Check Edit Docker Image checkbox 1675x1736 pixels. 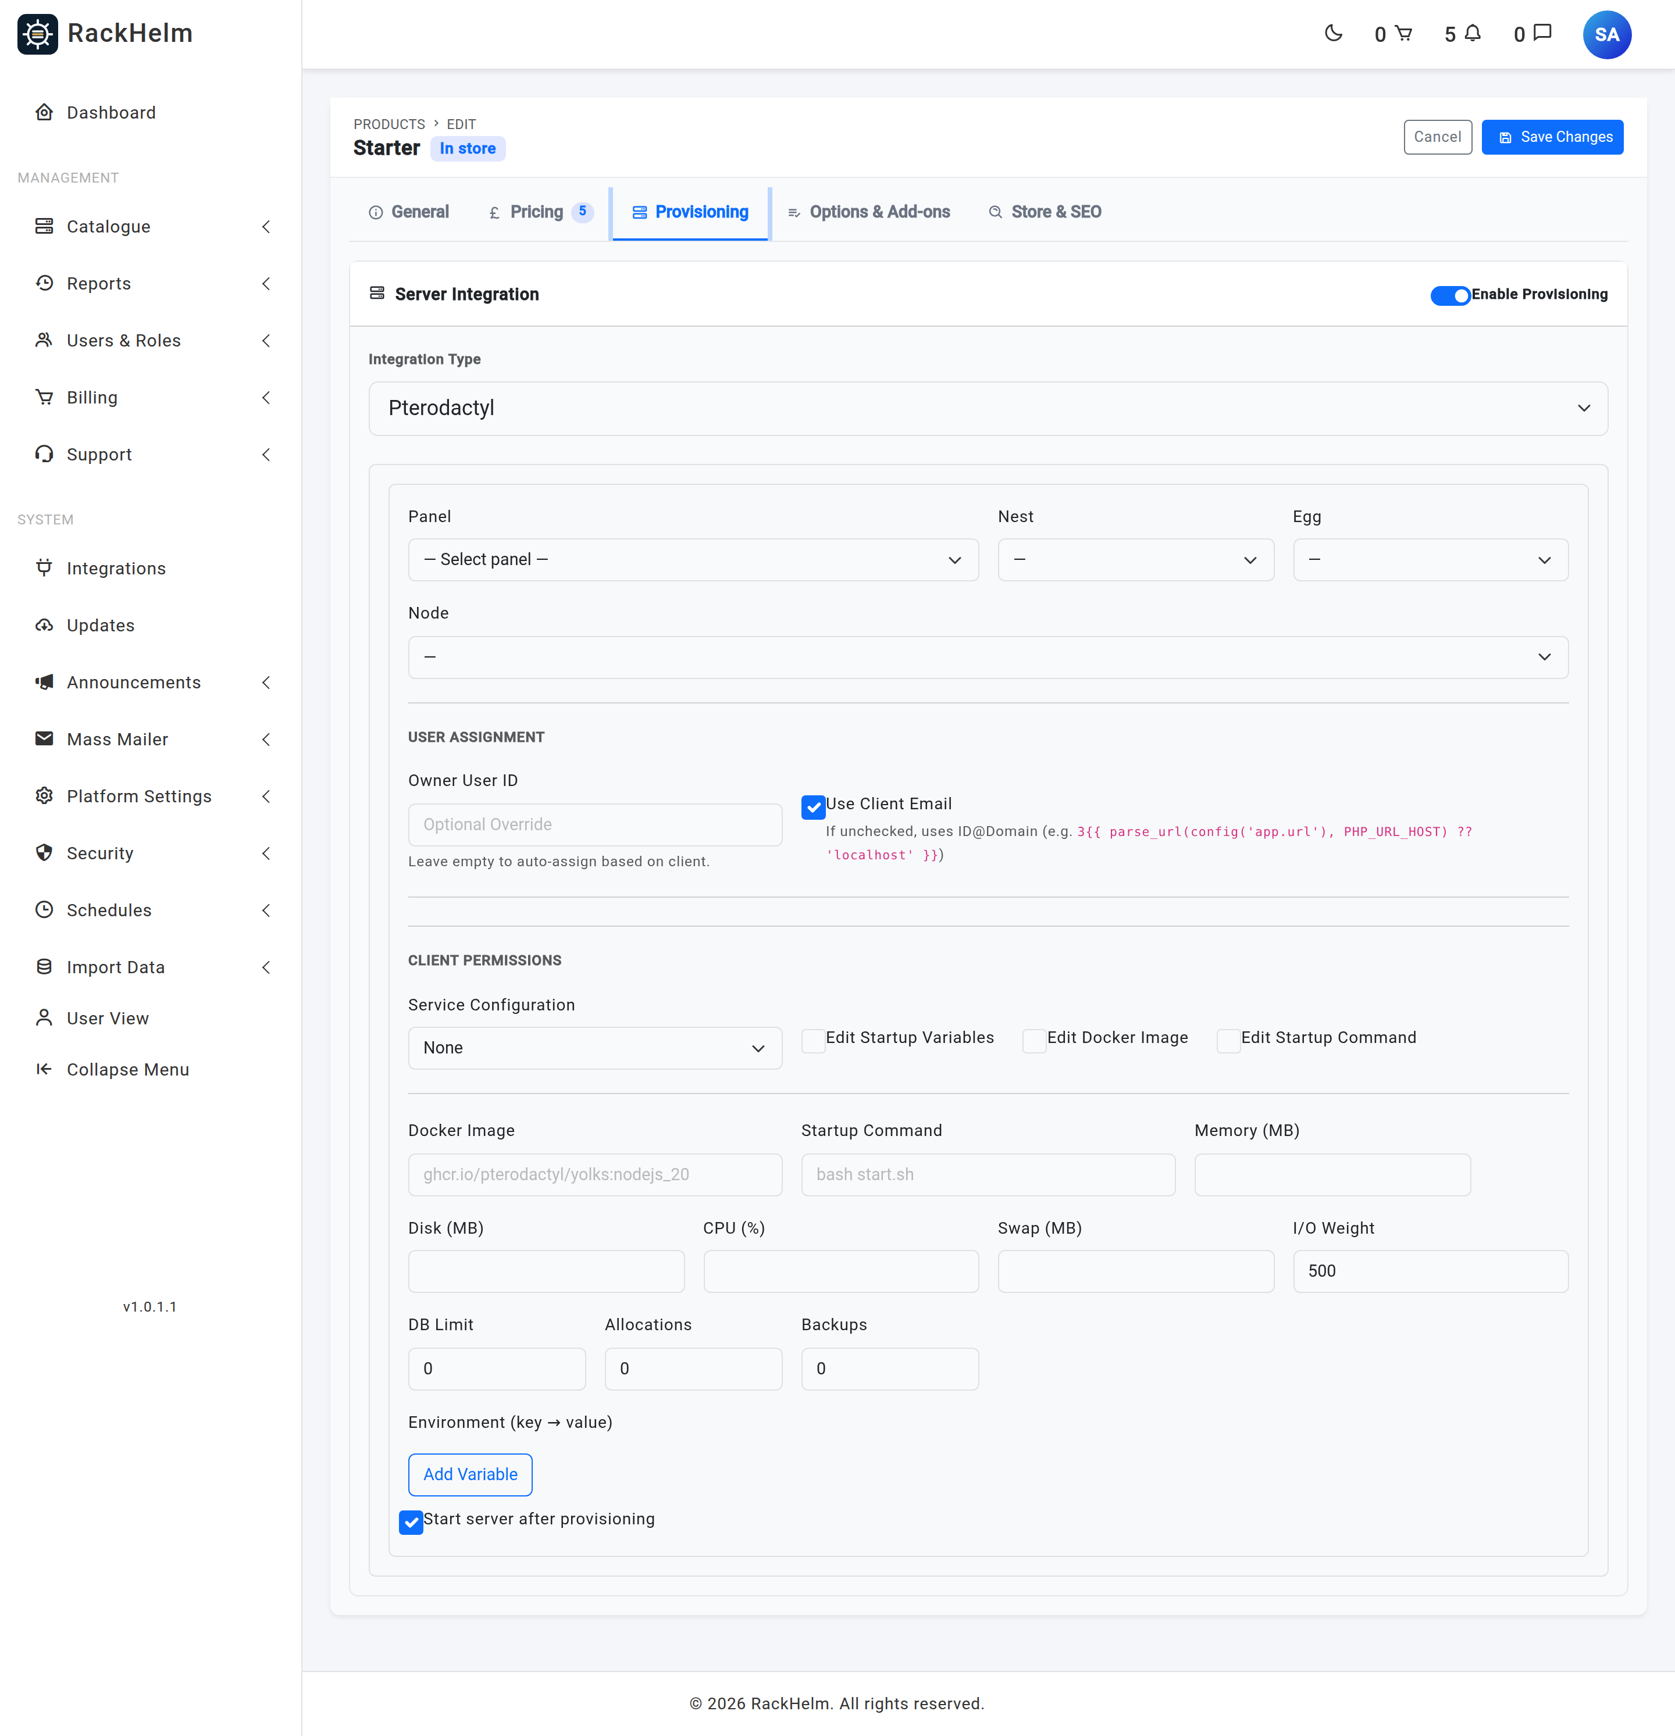[1034, 1041]
